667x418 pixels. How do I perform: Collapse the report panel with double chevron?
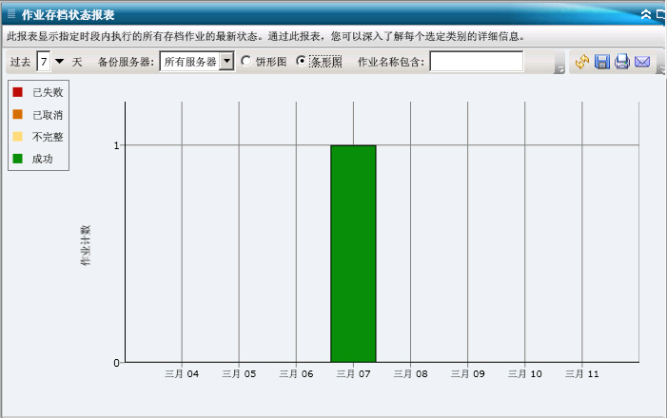click(646, 15)
